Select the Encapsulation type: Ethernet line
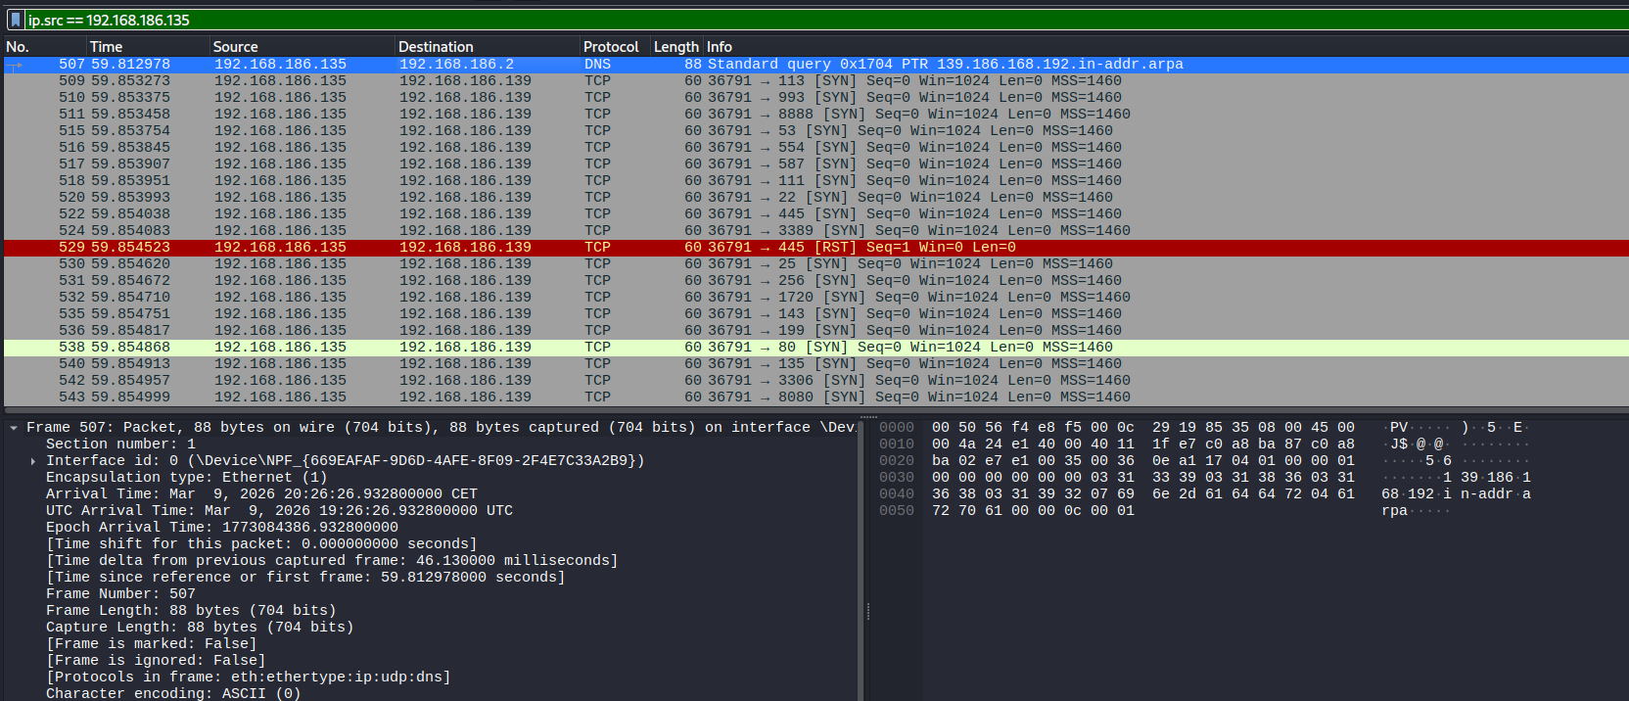The width and height of the screenshot is (1629, 701). click(x=186, y=477)
